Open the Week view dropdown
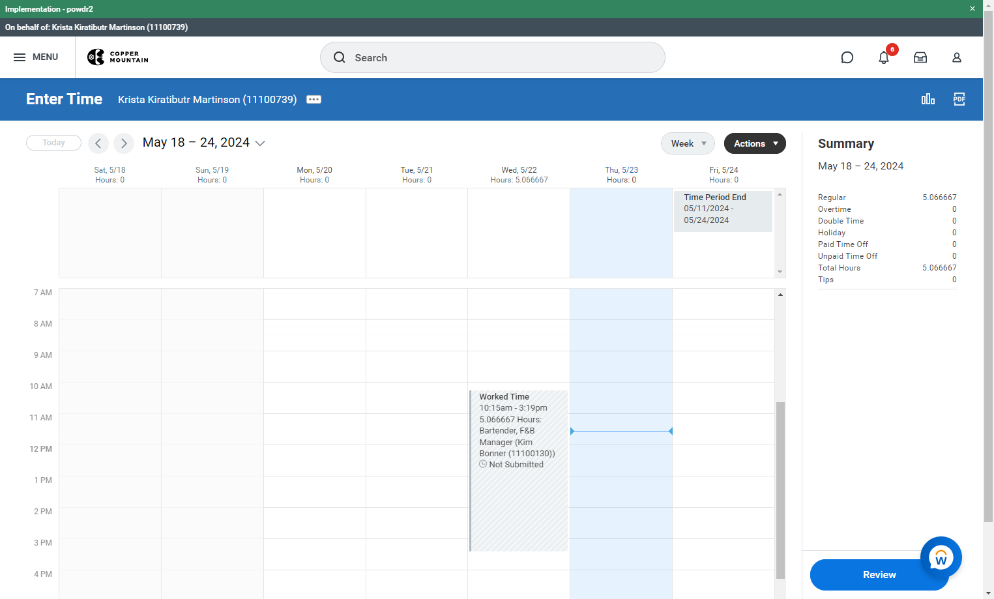The image size is (994, 599). tap(688, 143)
